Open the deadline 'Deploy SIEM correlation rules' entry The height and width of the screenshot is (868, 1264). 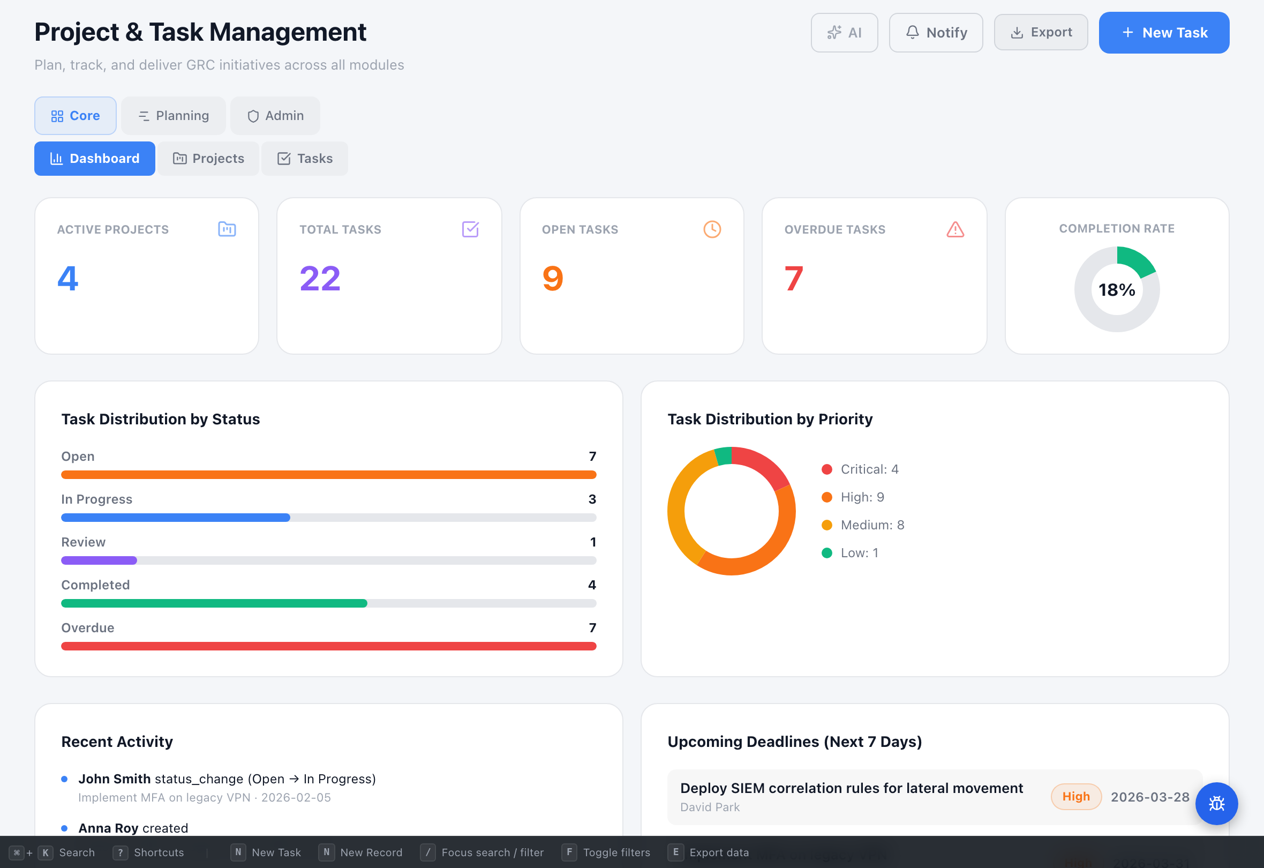coord(851,788)
